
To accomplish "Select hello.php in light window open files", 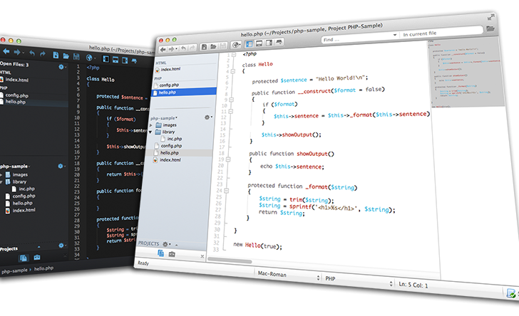I will tap(168, 92).
